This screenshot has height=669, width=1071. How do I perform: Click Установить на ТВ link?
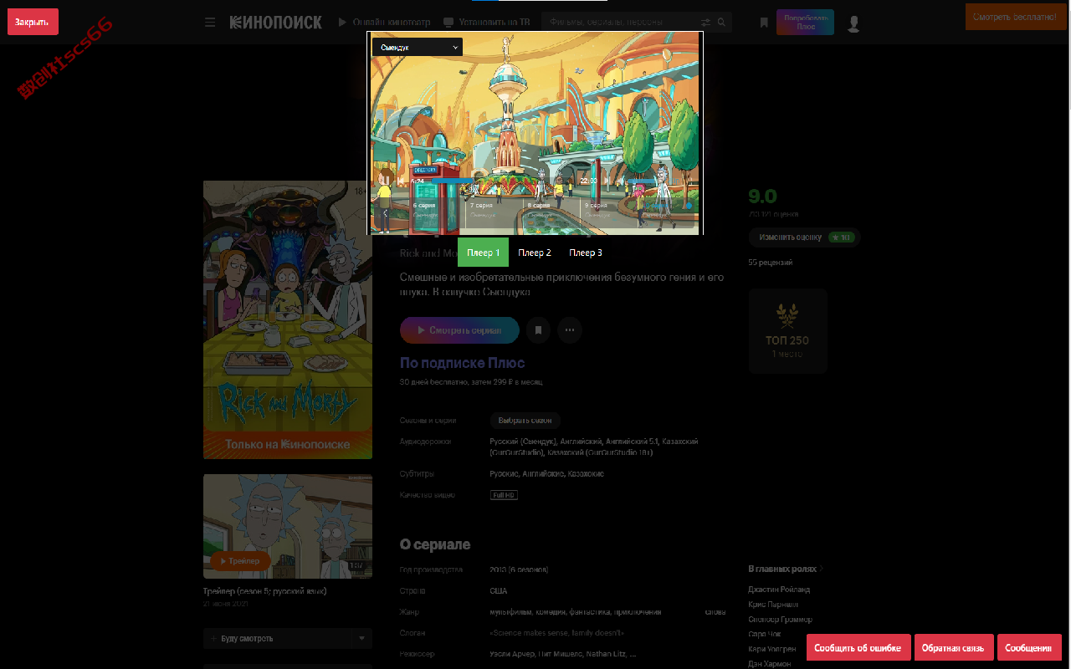coord(486,23)
